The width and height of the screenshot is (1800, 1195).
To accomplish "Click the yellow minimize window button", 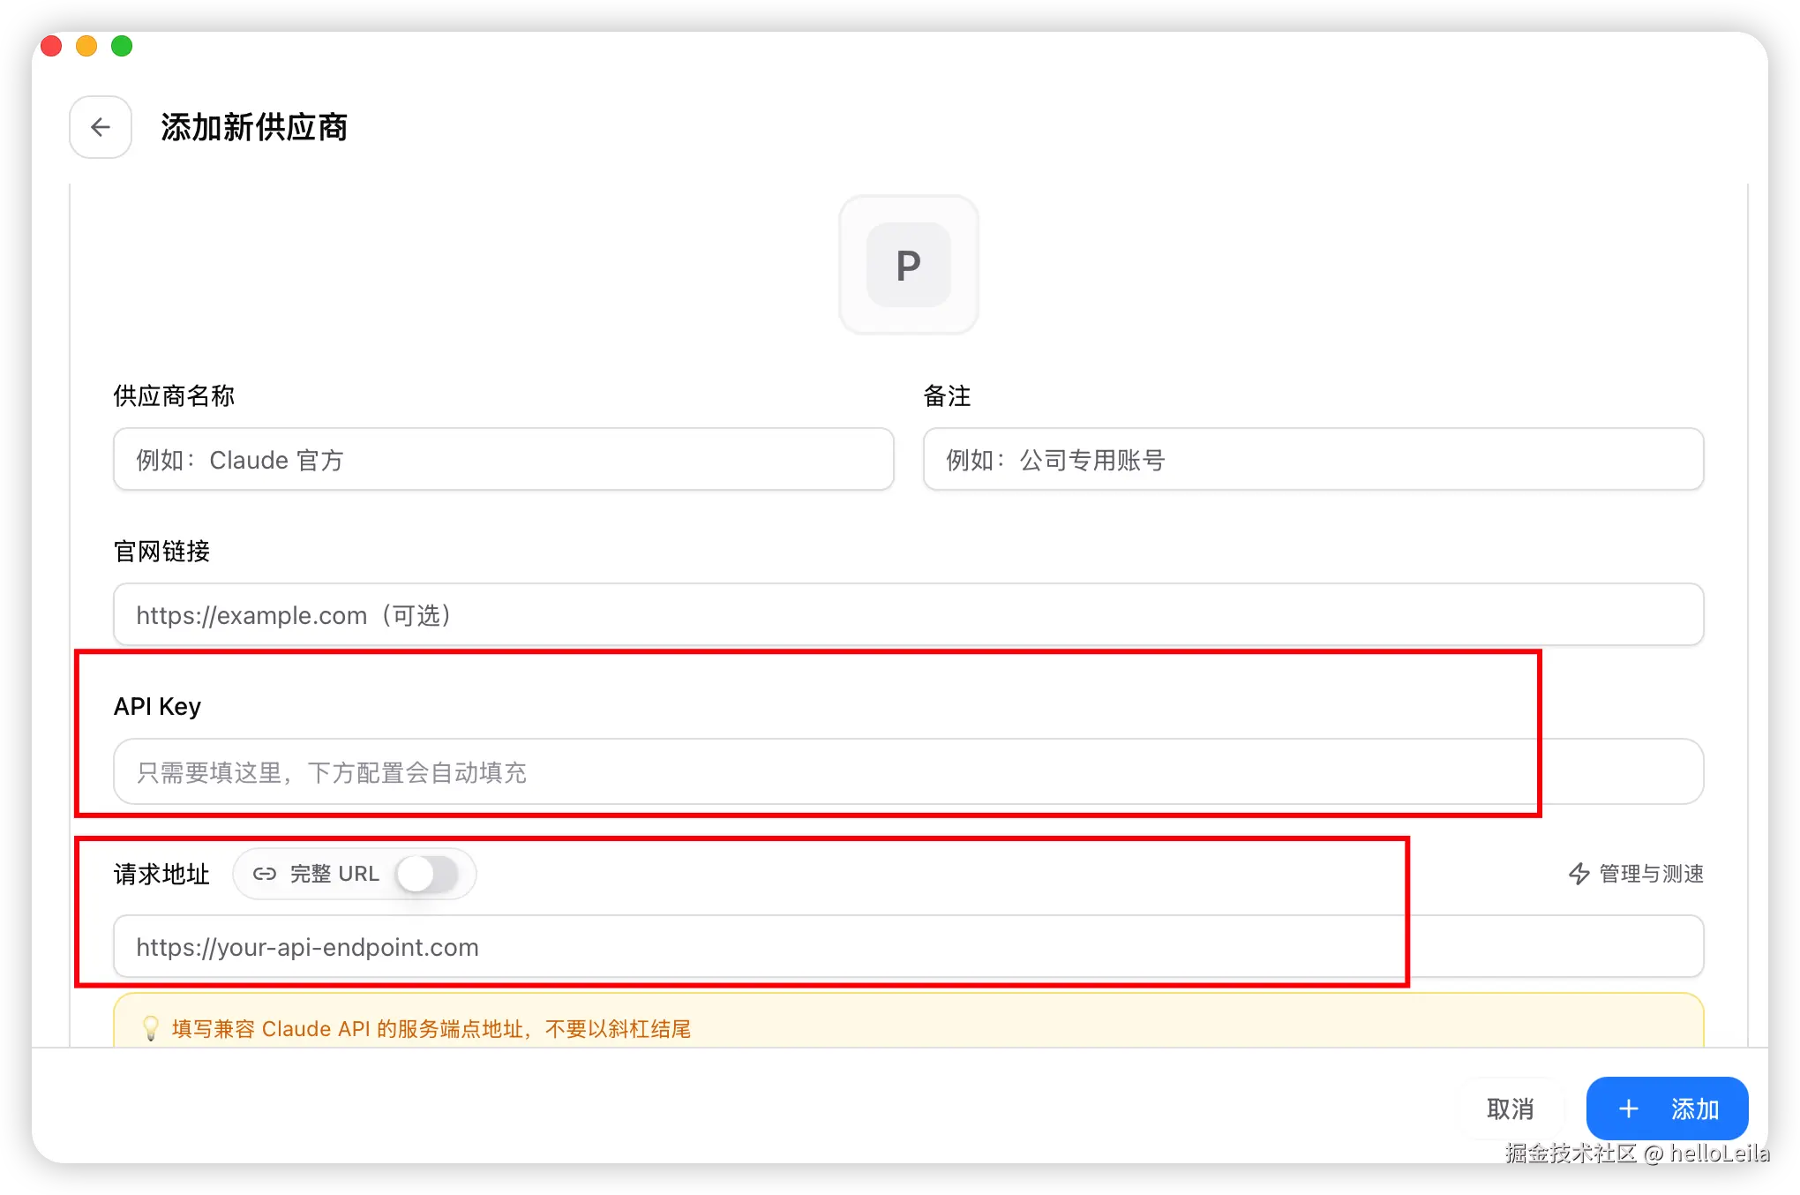I will [x=86, y=46].
